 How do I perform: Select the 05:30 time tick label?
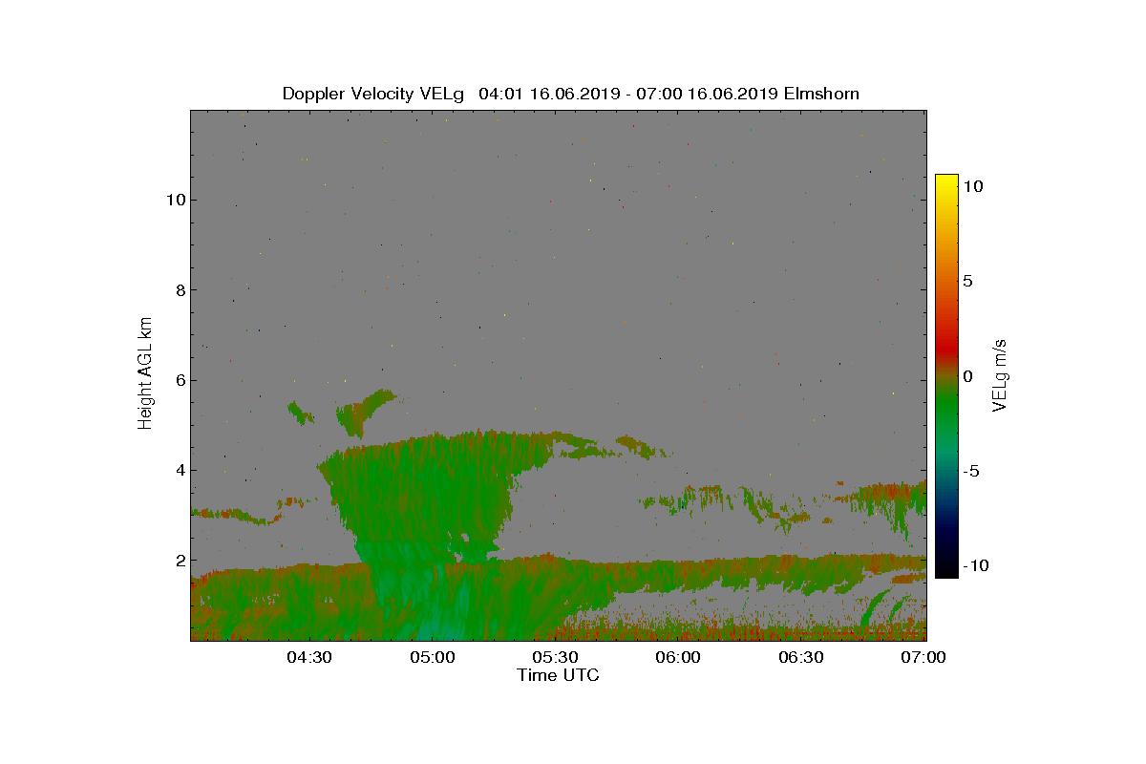[x=556, y=658]
